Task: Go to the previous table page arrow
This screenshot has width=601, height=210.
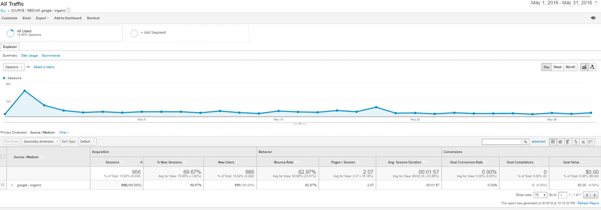Action: tap(587, 195)
